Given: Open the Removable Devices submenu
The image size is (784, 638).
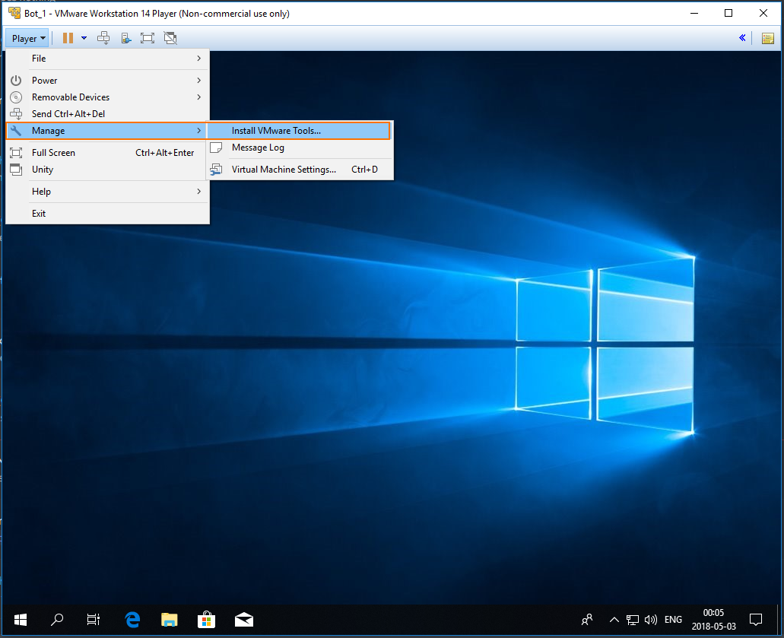Looking at the screenshot, I should [x=107, y=97].
